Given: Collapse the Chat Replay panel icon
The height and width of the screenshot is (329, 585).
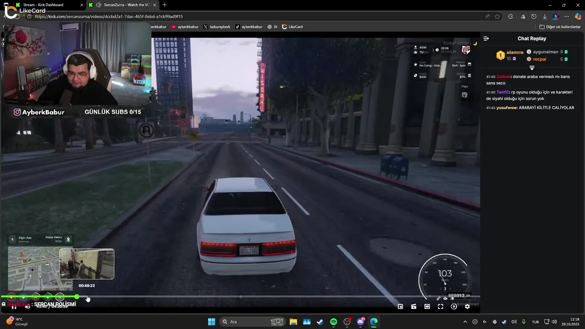Looking at the screenshot, I should pos(486,38).
